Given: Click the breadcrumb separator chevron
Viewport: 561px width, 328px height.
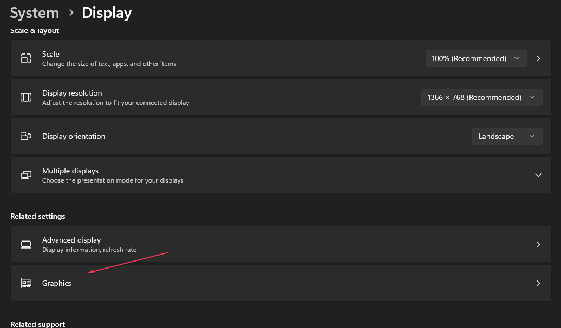Looking at the screenshot, I should [71, 13].
